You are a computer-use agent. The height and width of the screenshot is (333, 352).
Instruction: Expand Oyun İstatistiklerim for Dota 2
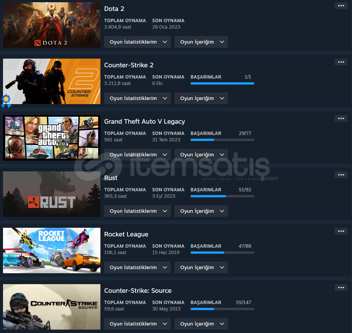[x=137, y=42]
